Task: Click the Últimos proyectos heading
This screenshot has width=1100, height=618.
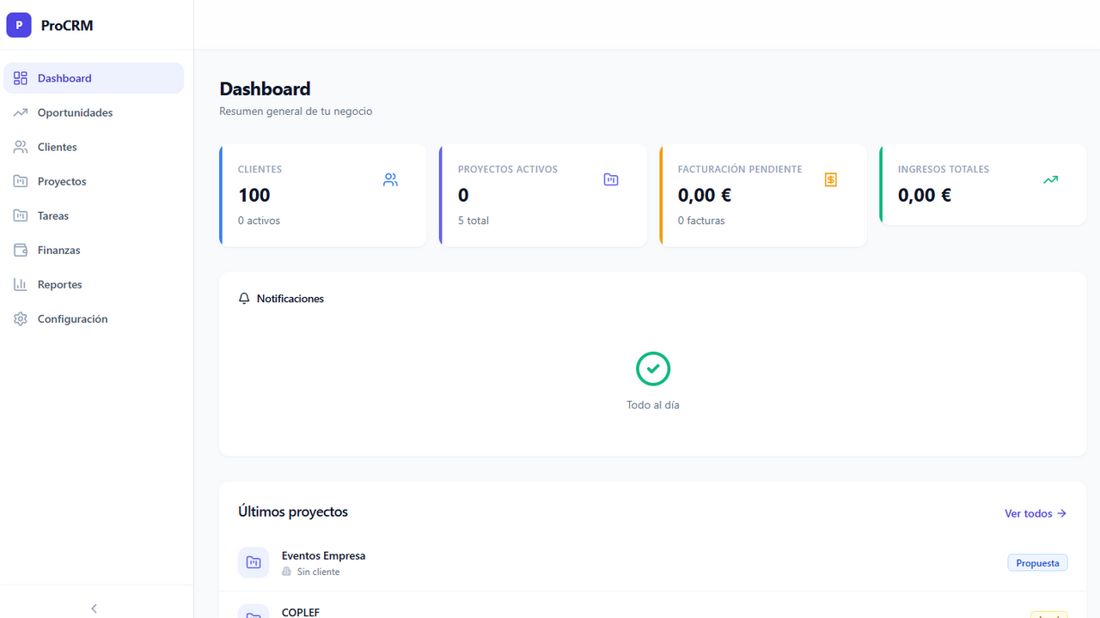Action: click(293, 512)
